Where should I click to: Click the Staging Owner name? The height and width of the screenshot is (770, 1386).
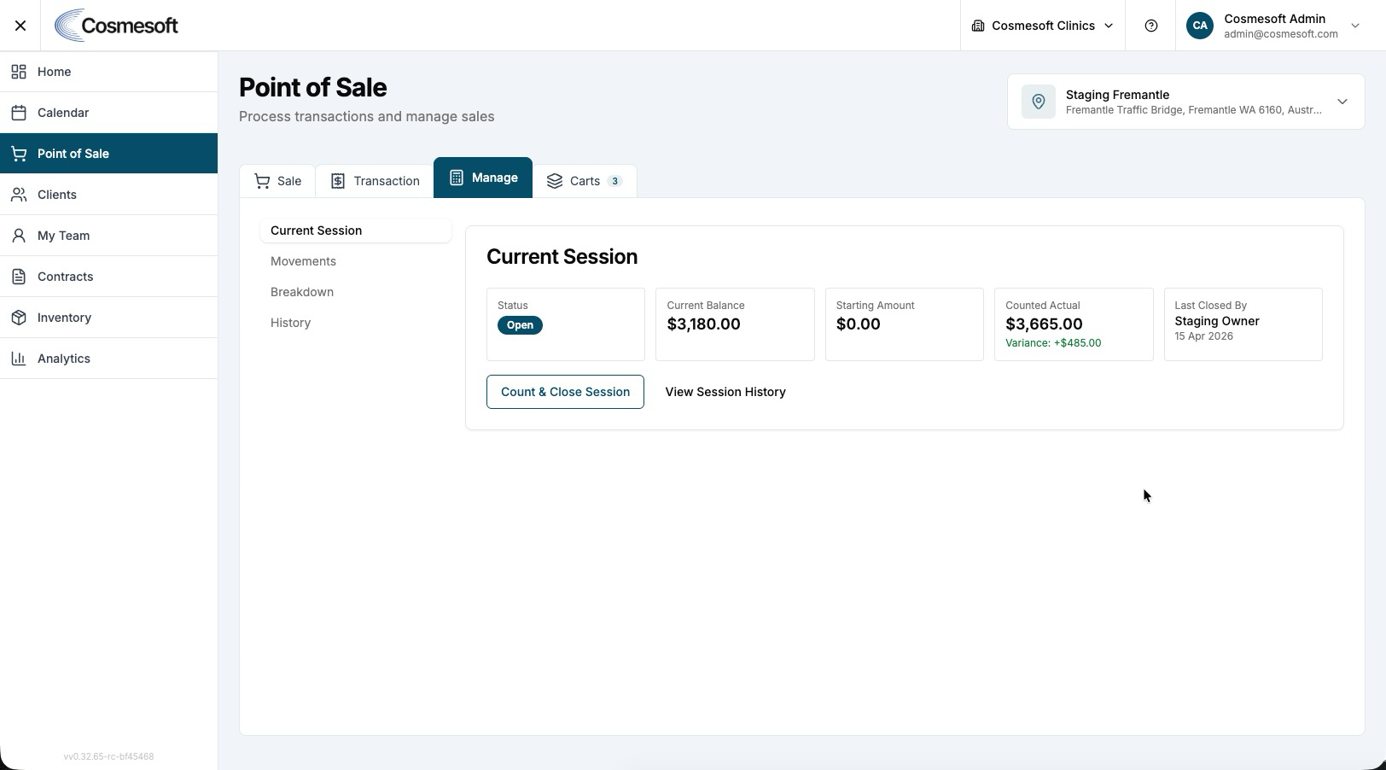1217,321
